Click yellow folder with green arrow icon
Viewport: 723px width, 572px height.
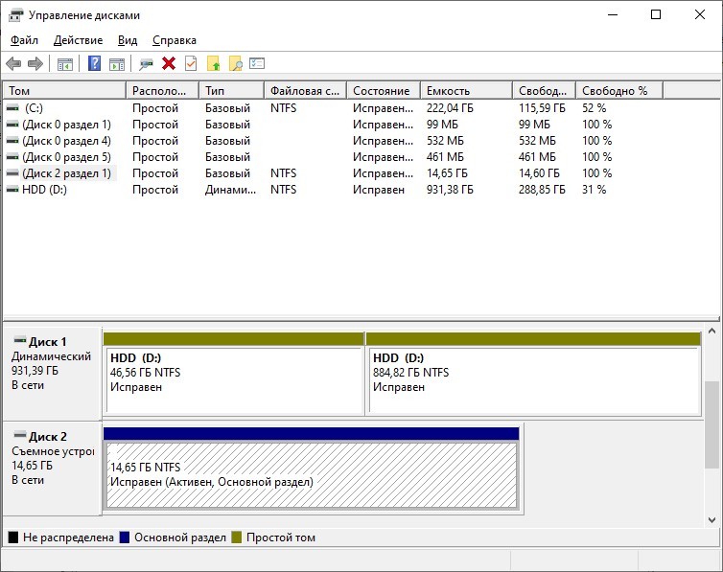214,63
